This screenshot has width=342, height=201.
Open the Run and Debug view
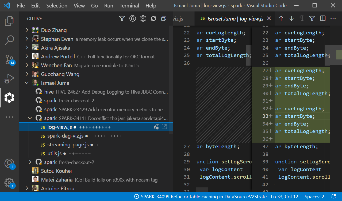click(x=9, y=79)
